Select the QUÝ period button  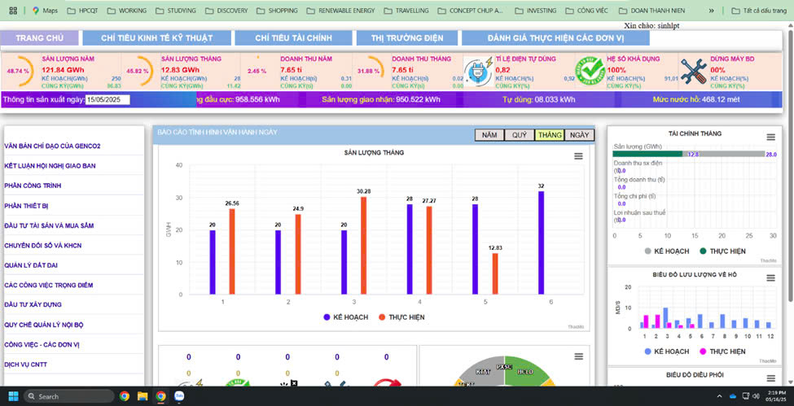[519, 135]
